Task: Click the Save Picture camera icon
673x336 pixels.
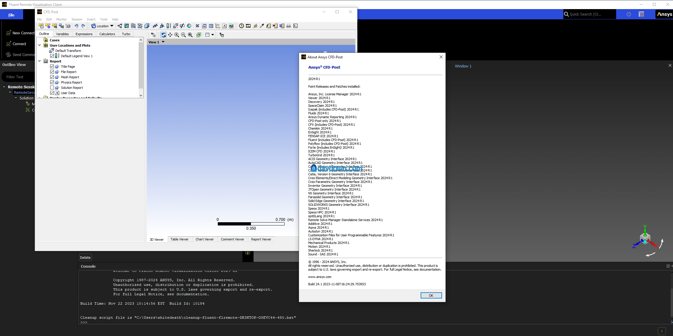Action: (68, 26)
